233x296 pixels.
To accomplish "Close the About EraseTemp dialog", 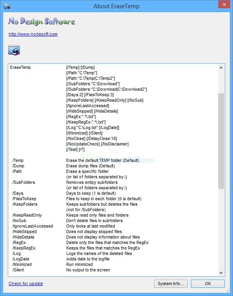I will pos(224,5).
